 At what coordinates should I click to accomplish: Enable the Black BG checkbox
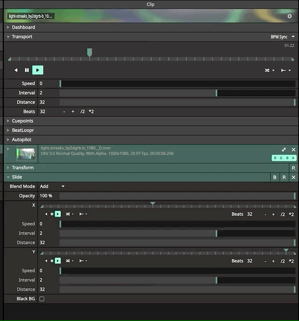point(42,299)
